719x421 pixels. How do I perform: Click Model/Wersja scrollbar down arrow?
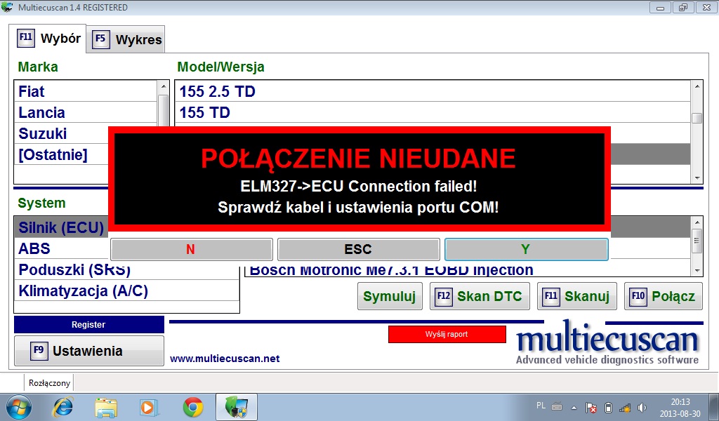click(x=697, y=178)
